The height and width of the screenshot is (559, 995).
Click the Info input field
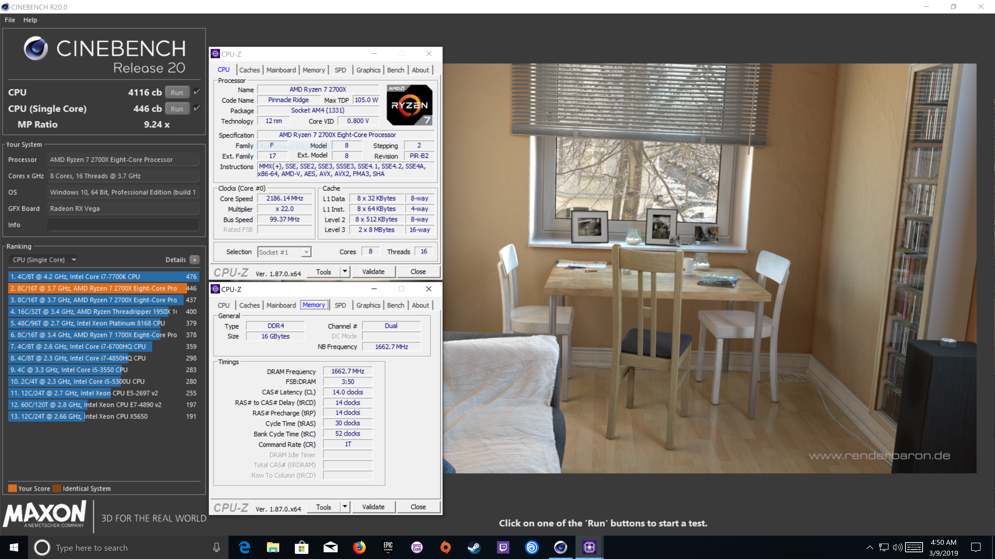pyautogui.click(x=123, y=225)
